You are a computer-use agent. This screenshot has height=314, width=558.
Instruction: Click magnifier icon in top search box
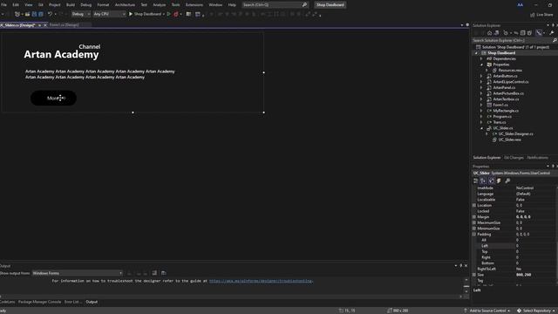304,5
